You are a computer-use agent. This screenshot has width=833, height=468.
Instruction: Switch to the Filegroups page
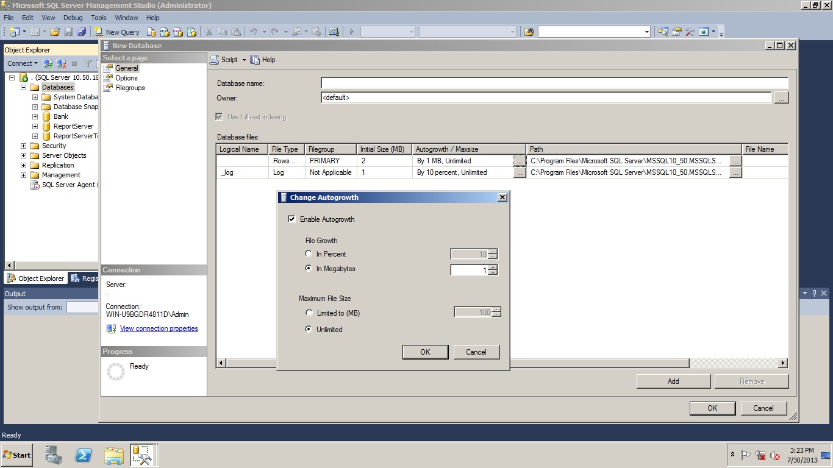pos(130,88)
